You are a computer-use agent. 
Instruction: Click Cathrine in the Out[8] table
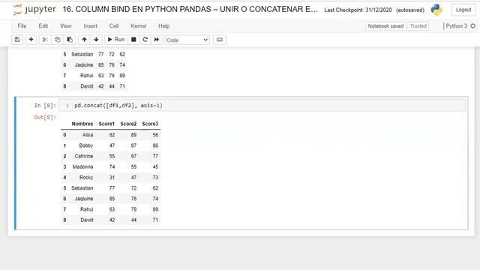[x=84, y=157]
